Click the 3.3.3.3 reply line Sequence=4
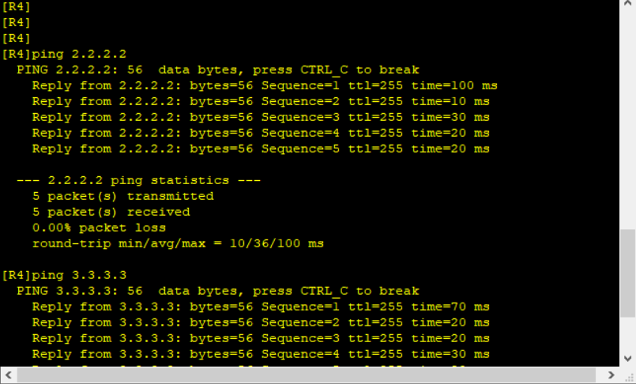 (261, 354)
